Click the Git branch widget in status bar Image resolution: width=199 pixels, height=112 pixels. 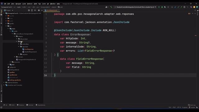coord(192,107)
